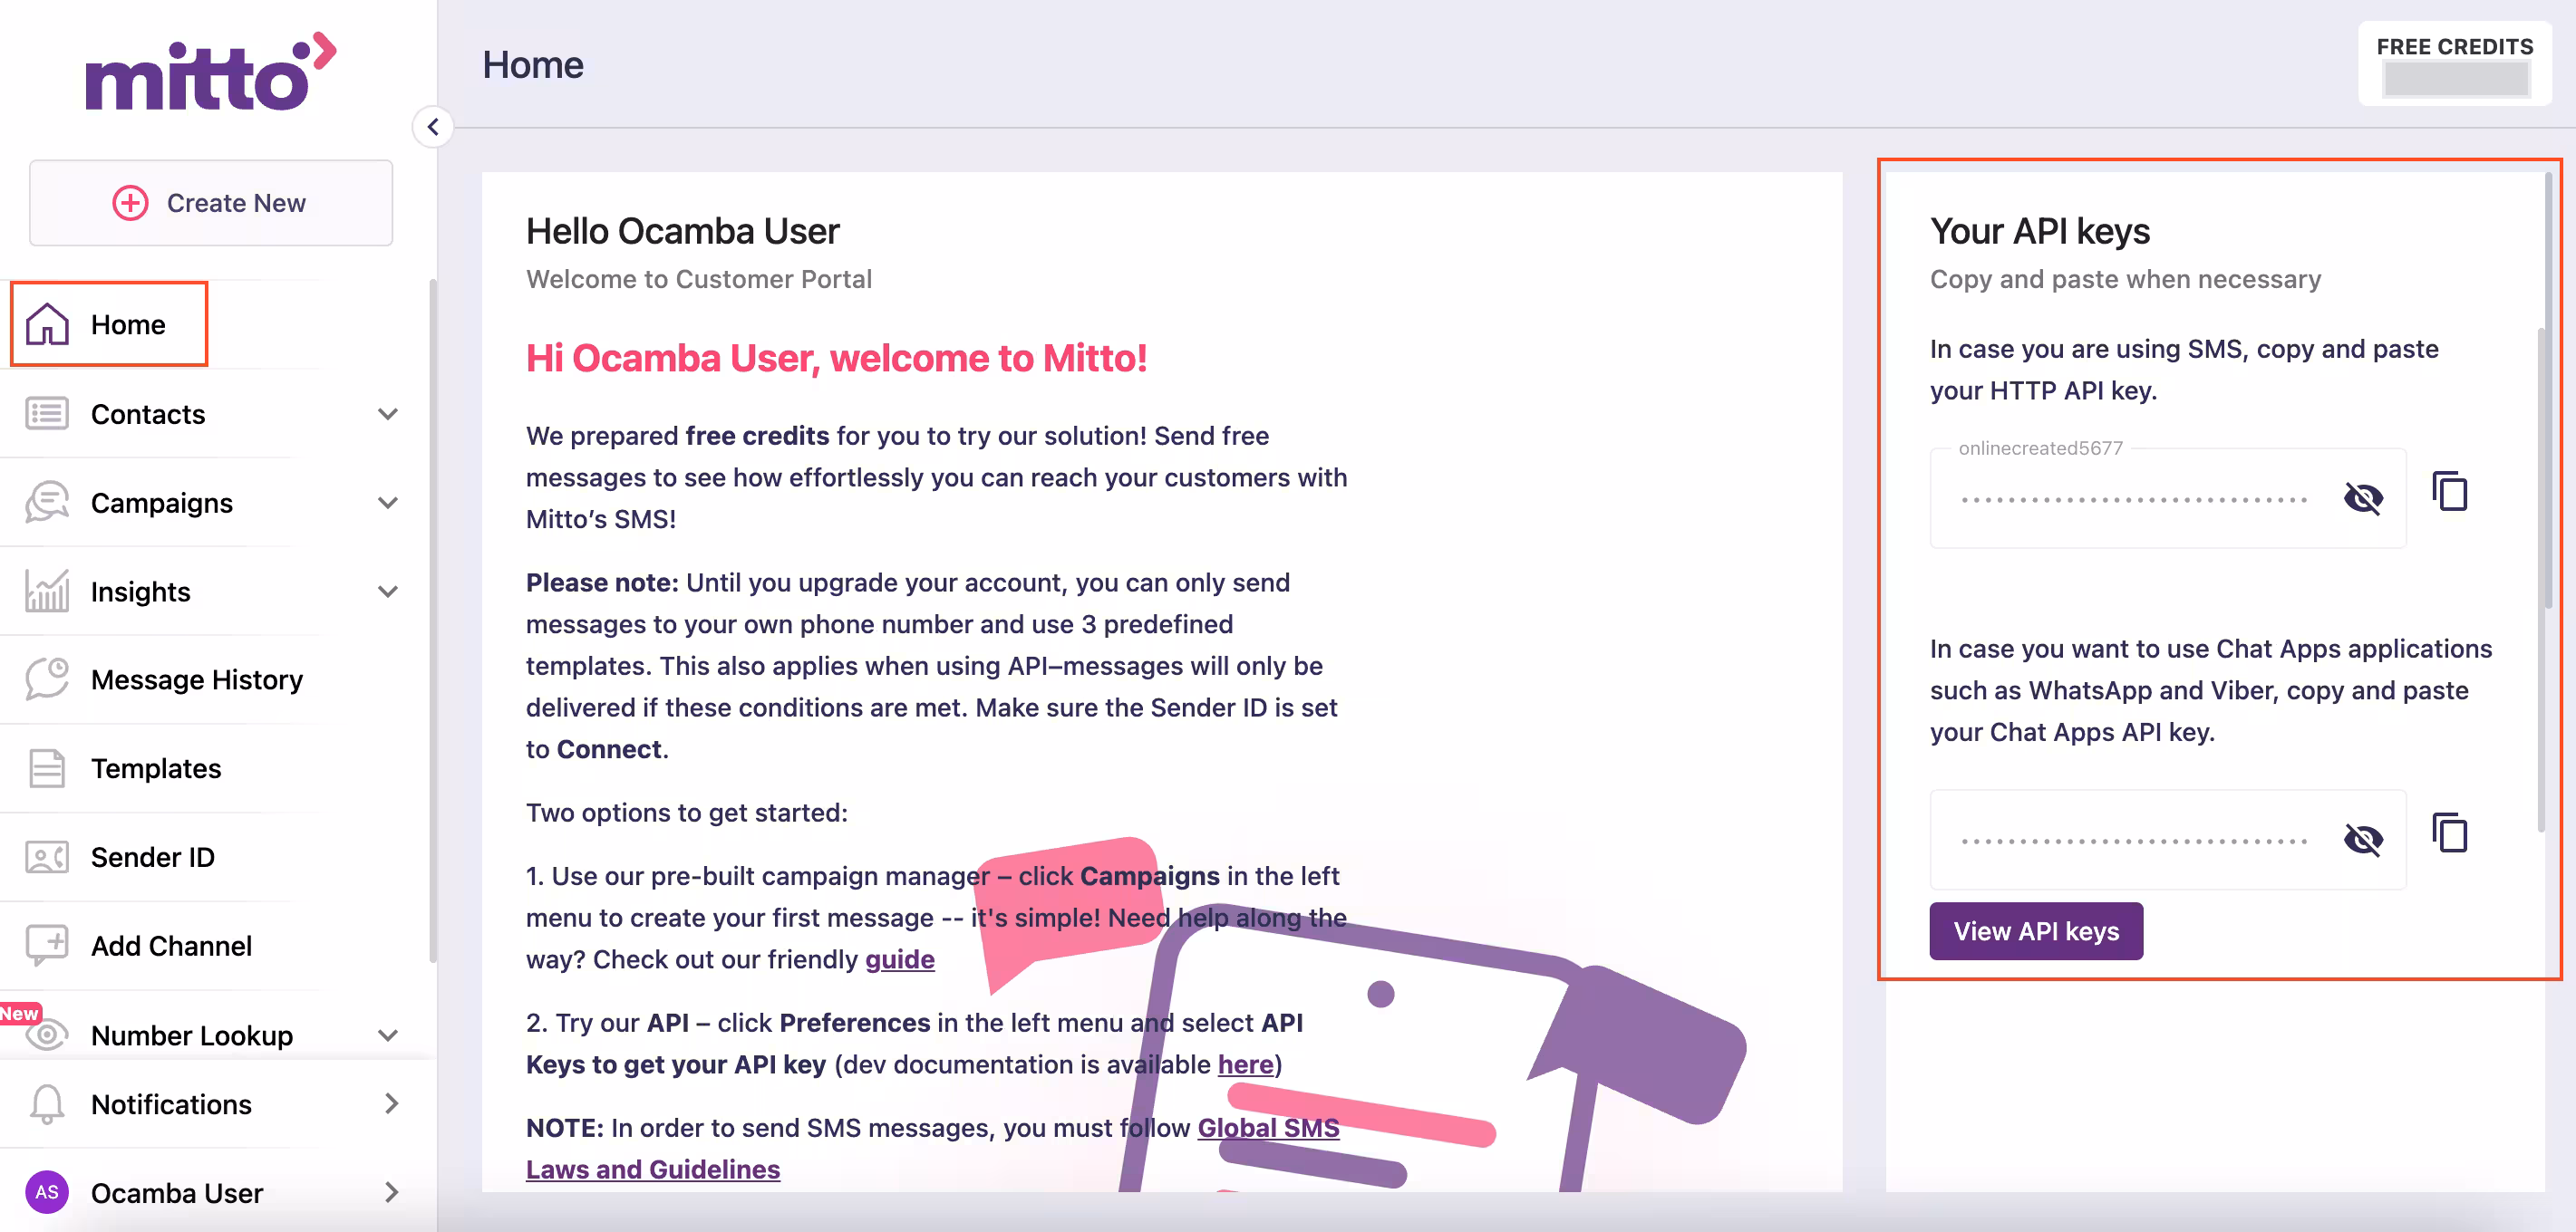
Task: Expand the Number Lookup section
Action: pos(389,1035)
